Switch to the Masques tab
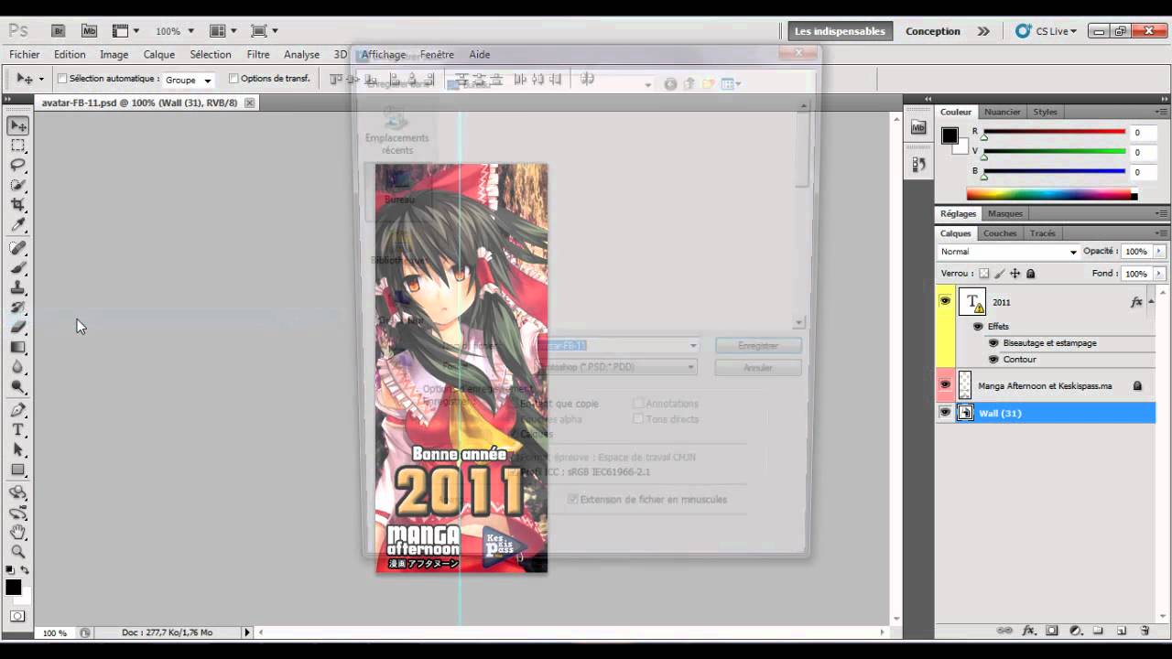The image size is (1172, 659). click(1005, 213)
